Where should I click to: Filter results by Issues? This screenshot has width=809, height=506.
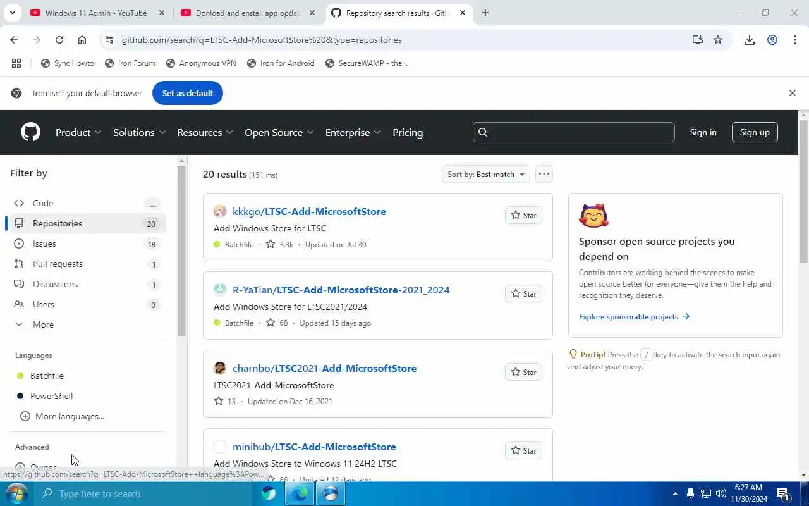[x=88, y=244]
